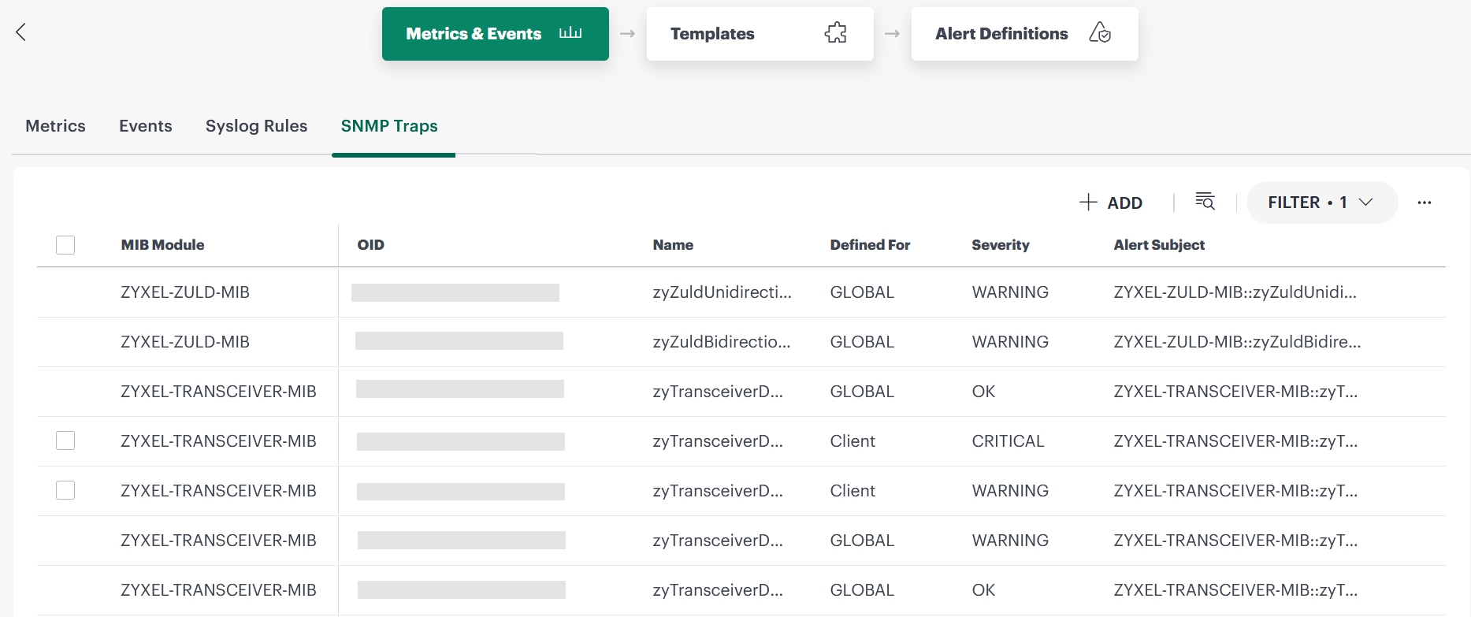Switch to the Syslog Rules tab
Screen dimensions: 1471x617
[x=257, y=126]
